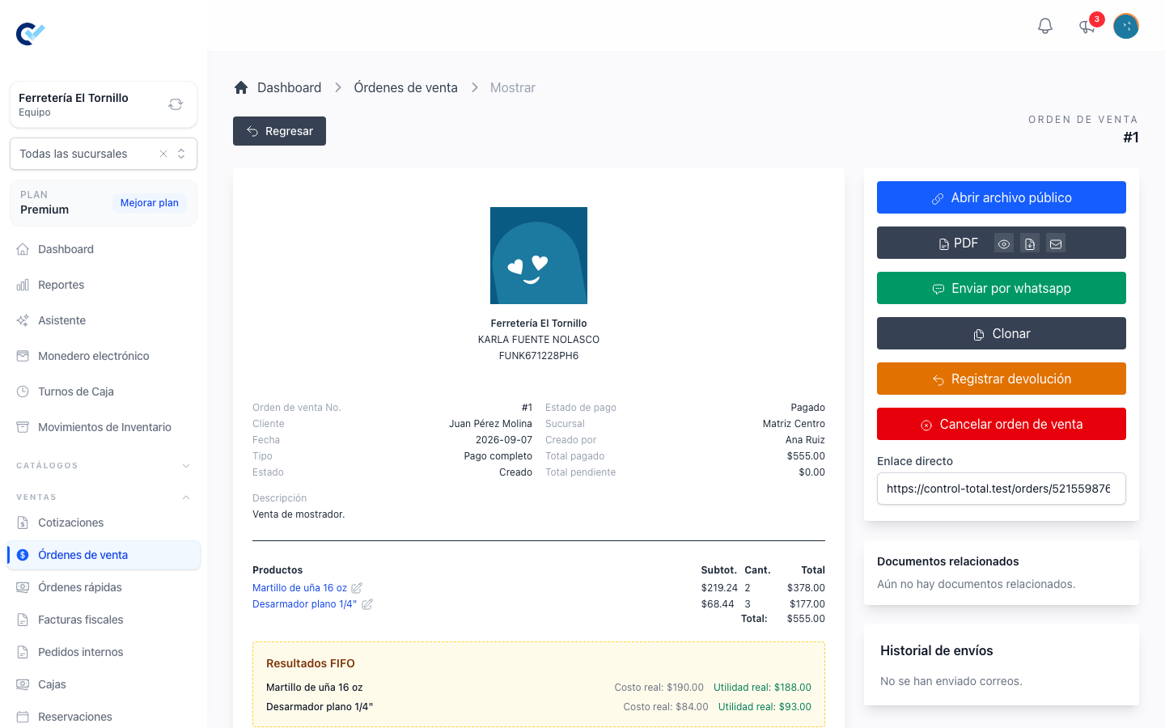
Task: Open Facturas fiscales in sidebar
Action: point(104,620)
